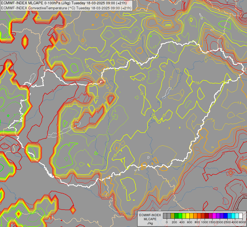Click the J/kg unit label
The height and width of the screenshot is (227, 247).
tap(150, 223)
